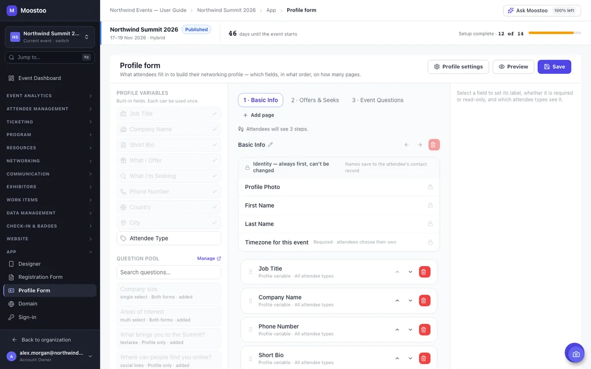The width and height of the screenshot is (591, 369).
Task: Grab the Company Name drag handle
Action: coord(250,301)
